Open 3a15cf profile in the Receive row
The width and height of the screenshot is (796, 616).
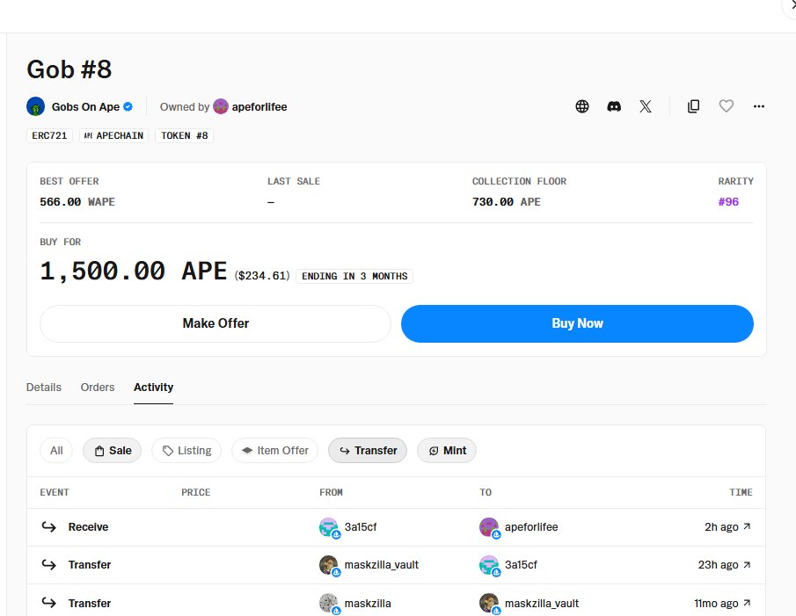pyautogui.click(x=361, y=527)
